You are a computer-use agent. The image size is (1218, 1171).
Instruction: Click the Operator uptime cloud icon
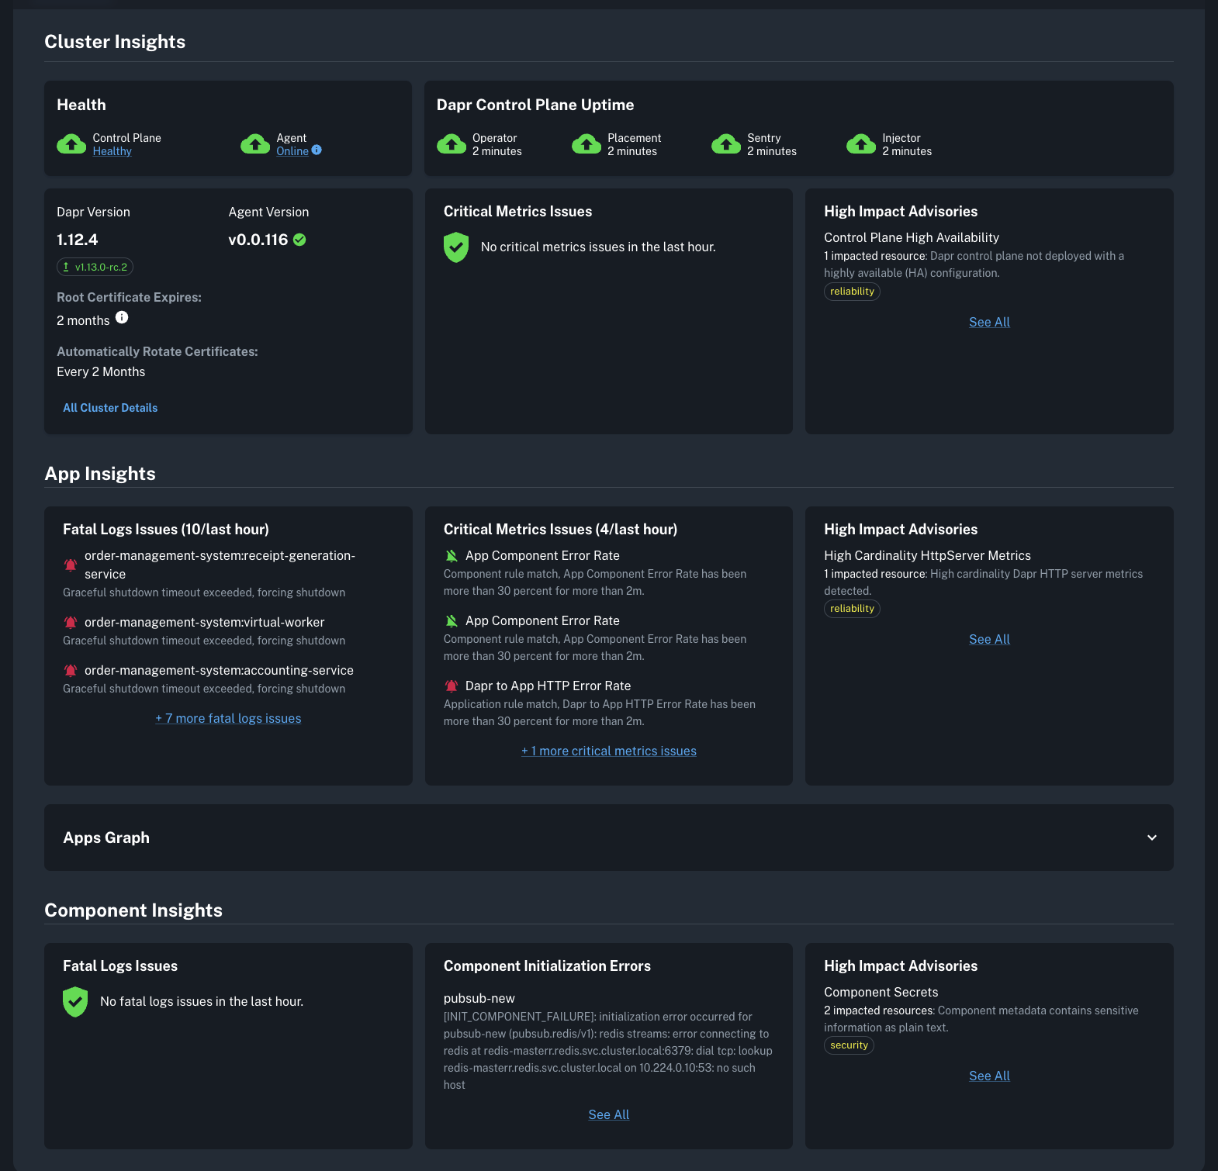click(x=452, y=144)
